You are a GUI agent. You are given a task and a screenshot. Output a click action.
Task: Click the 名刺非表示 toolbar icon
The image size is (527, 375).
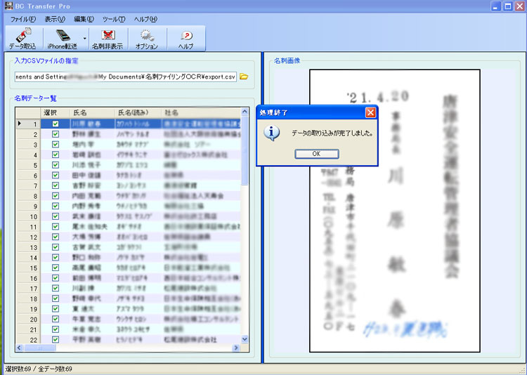click(x=108, y=39)
